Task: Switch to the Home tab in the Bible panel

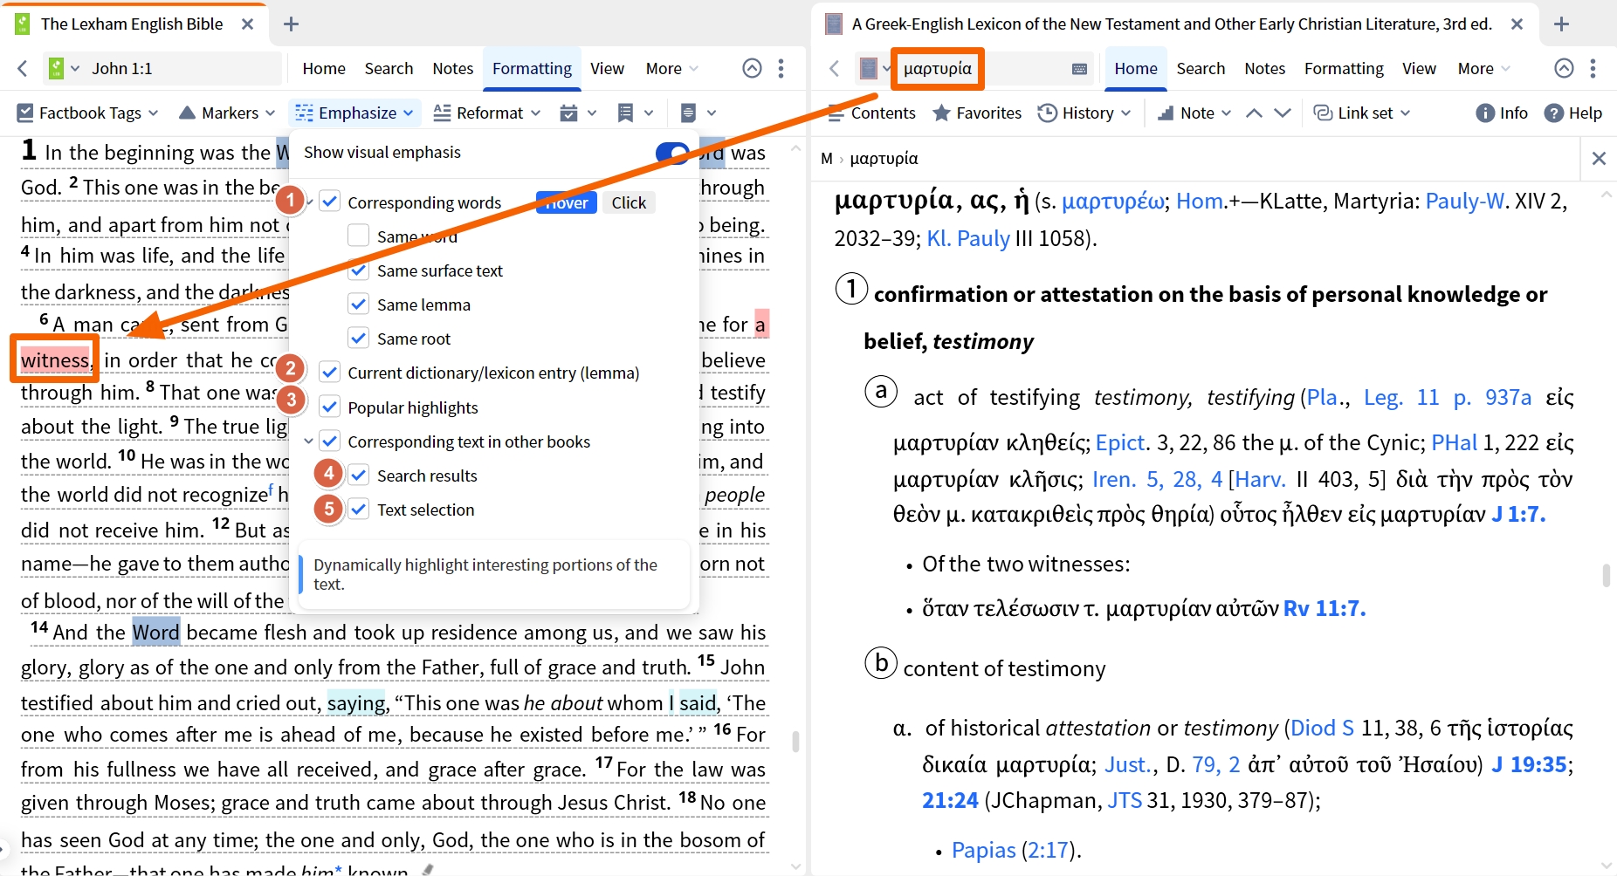Action: click(x=324, y=68)
